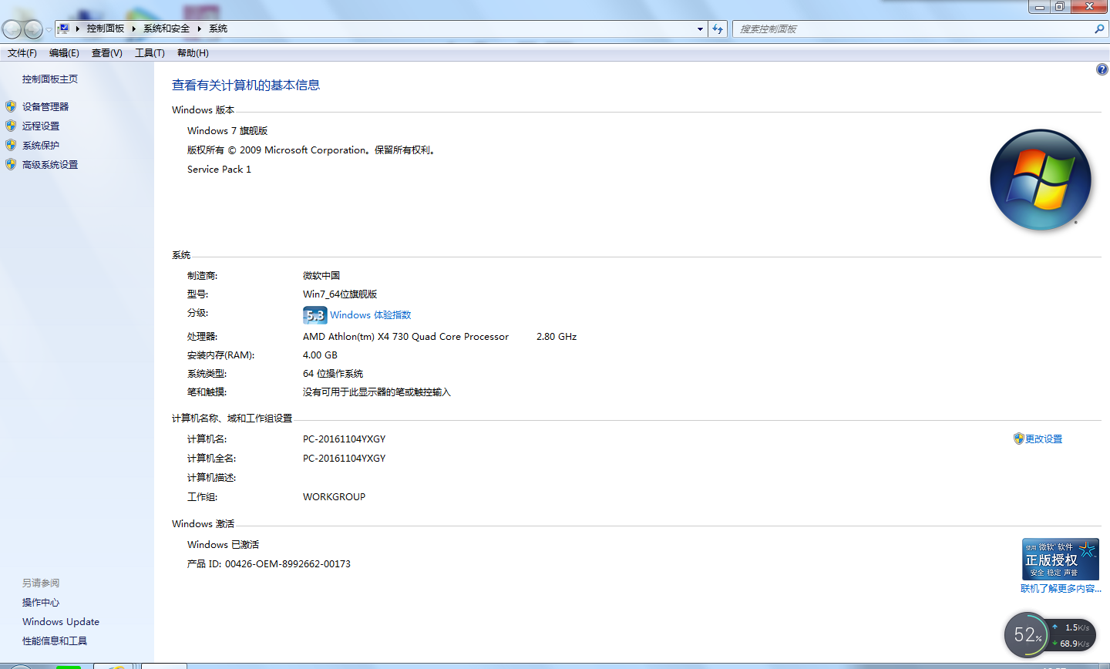Open 性能信息和工具 link

(55, 641)
